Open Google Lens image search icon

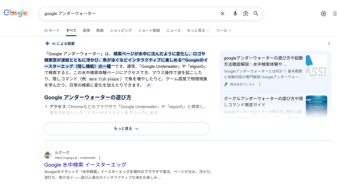(246, 14)
